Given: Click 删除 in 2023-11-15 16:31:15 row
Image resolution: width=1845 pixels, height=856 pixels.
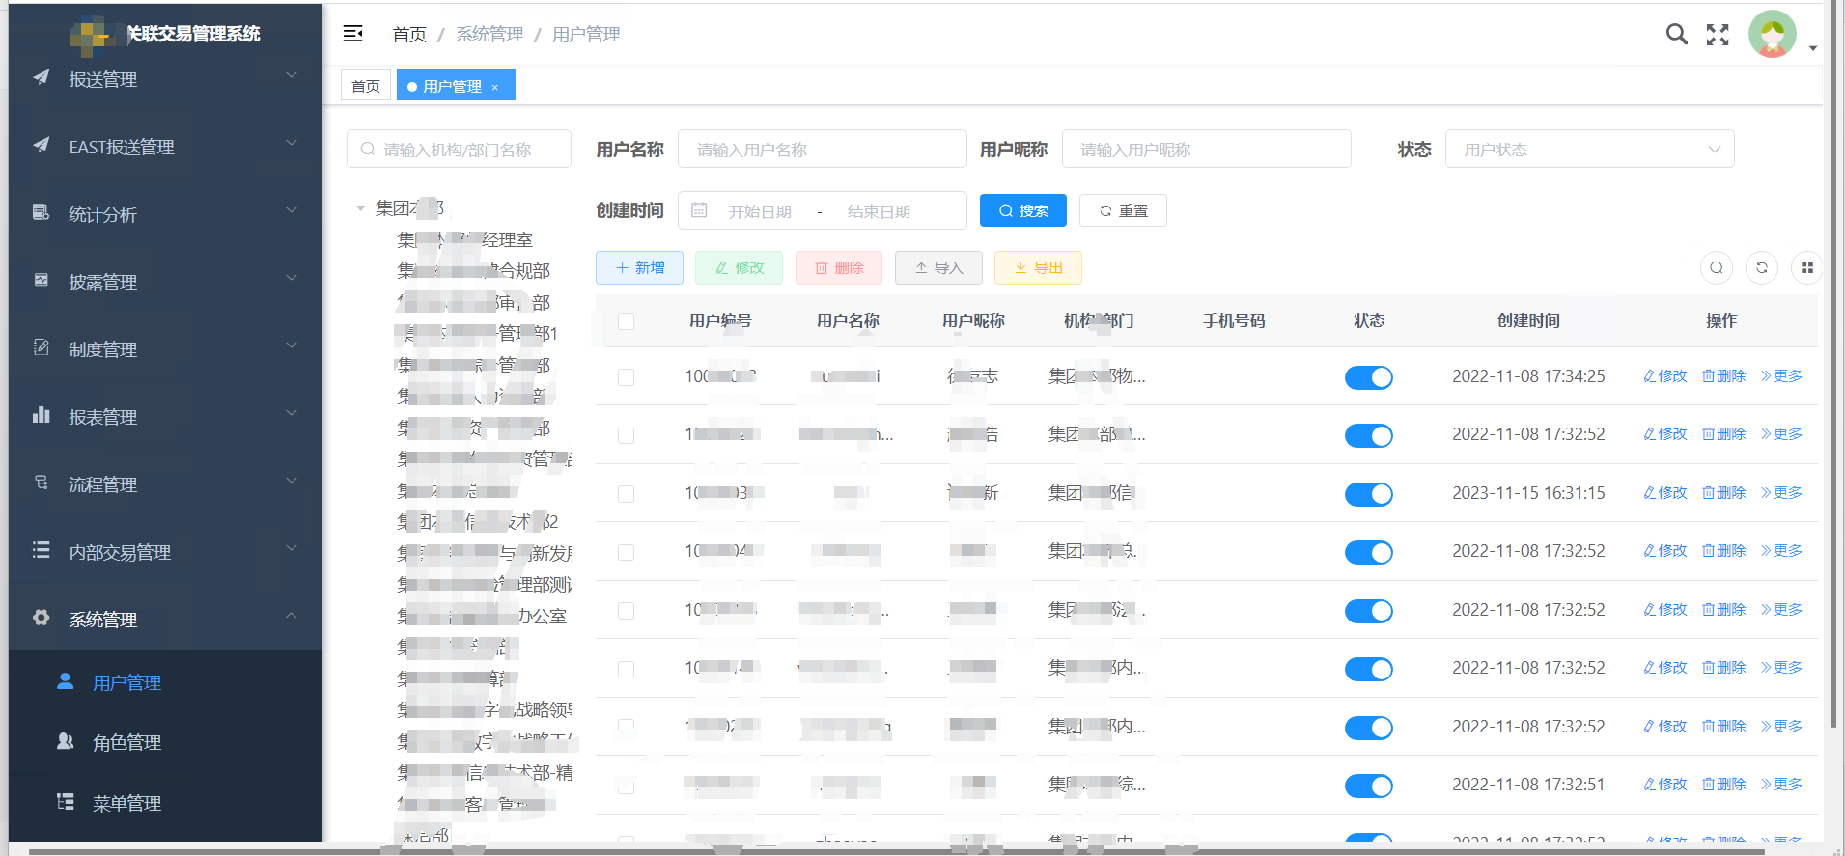Looking at the screenshot, I should 1724,493.
